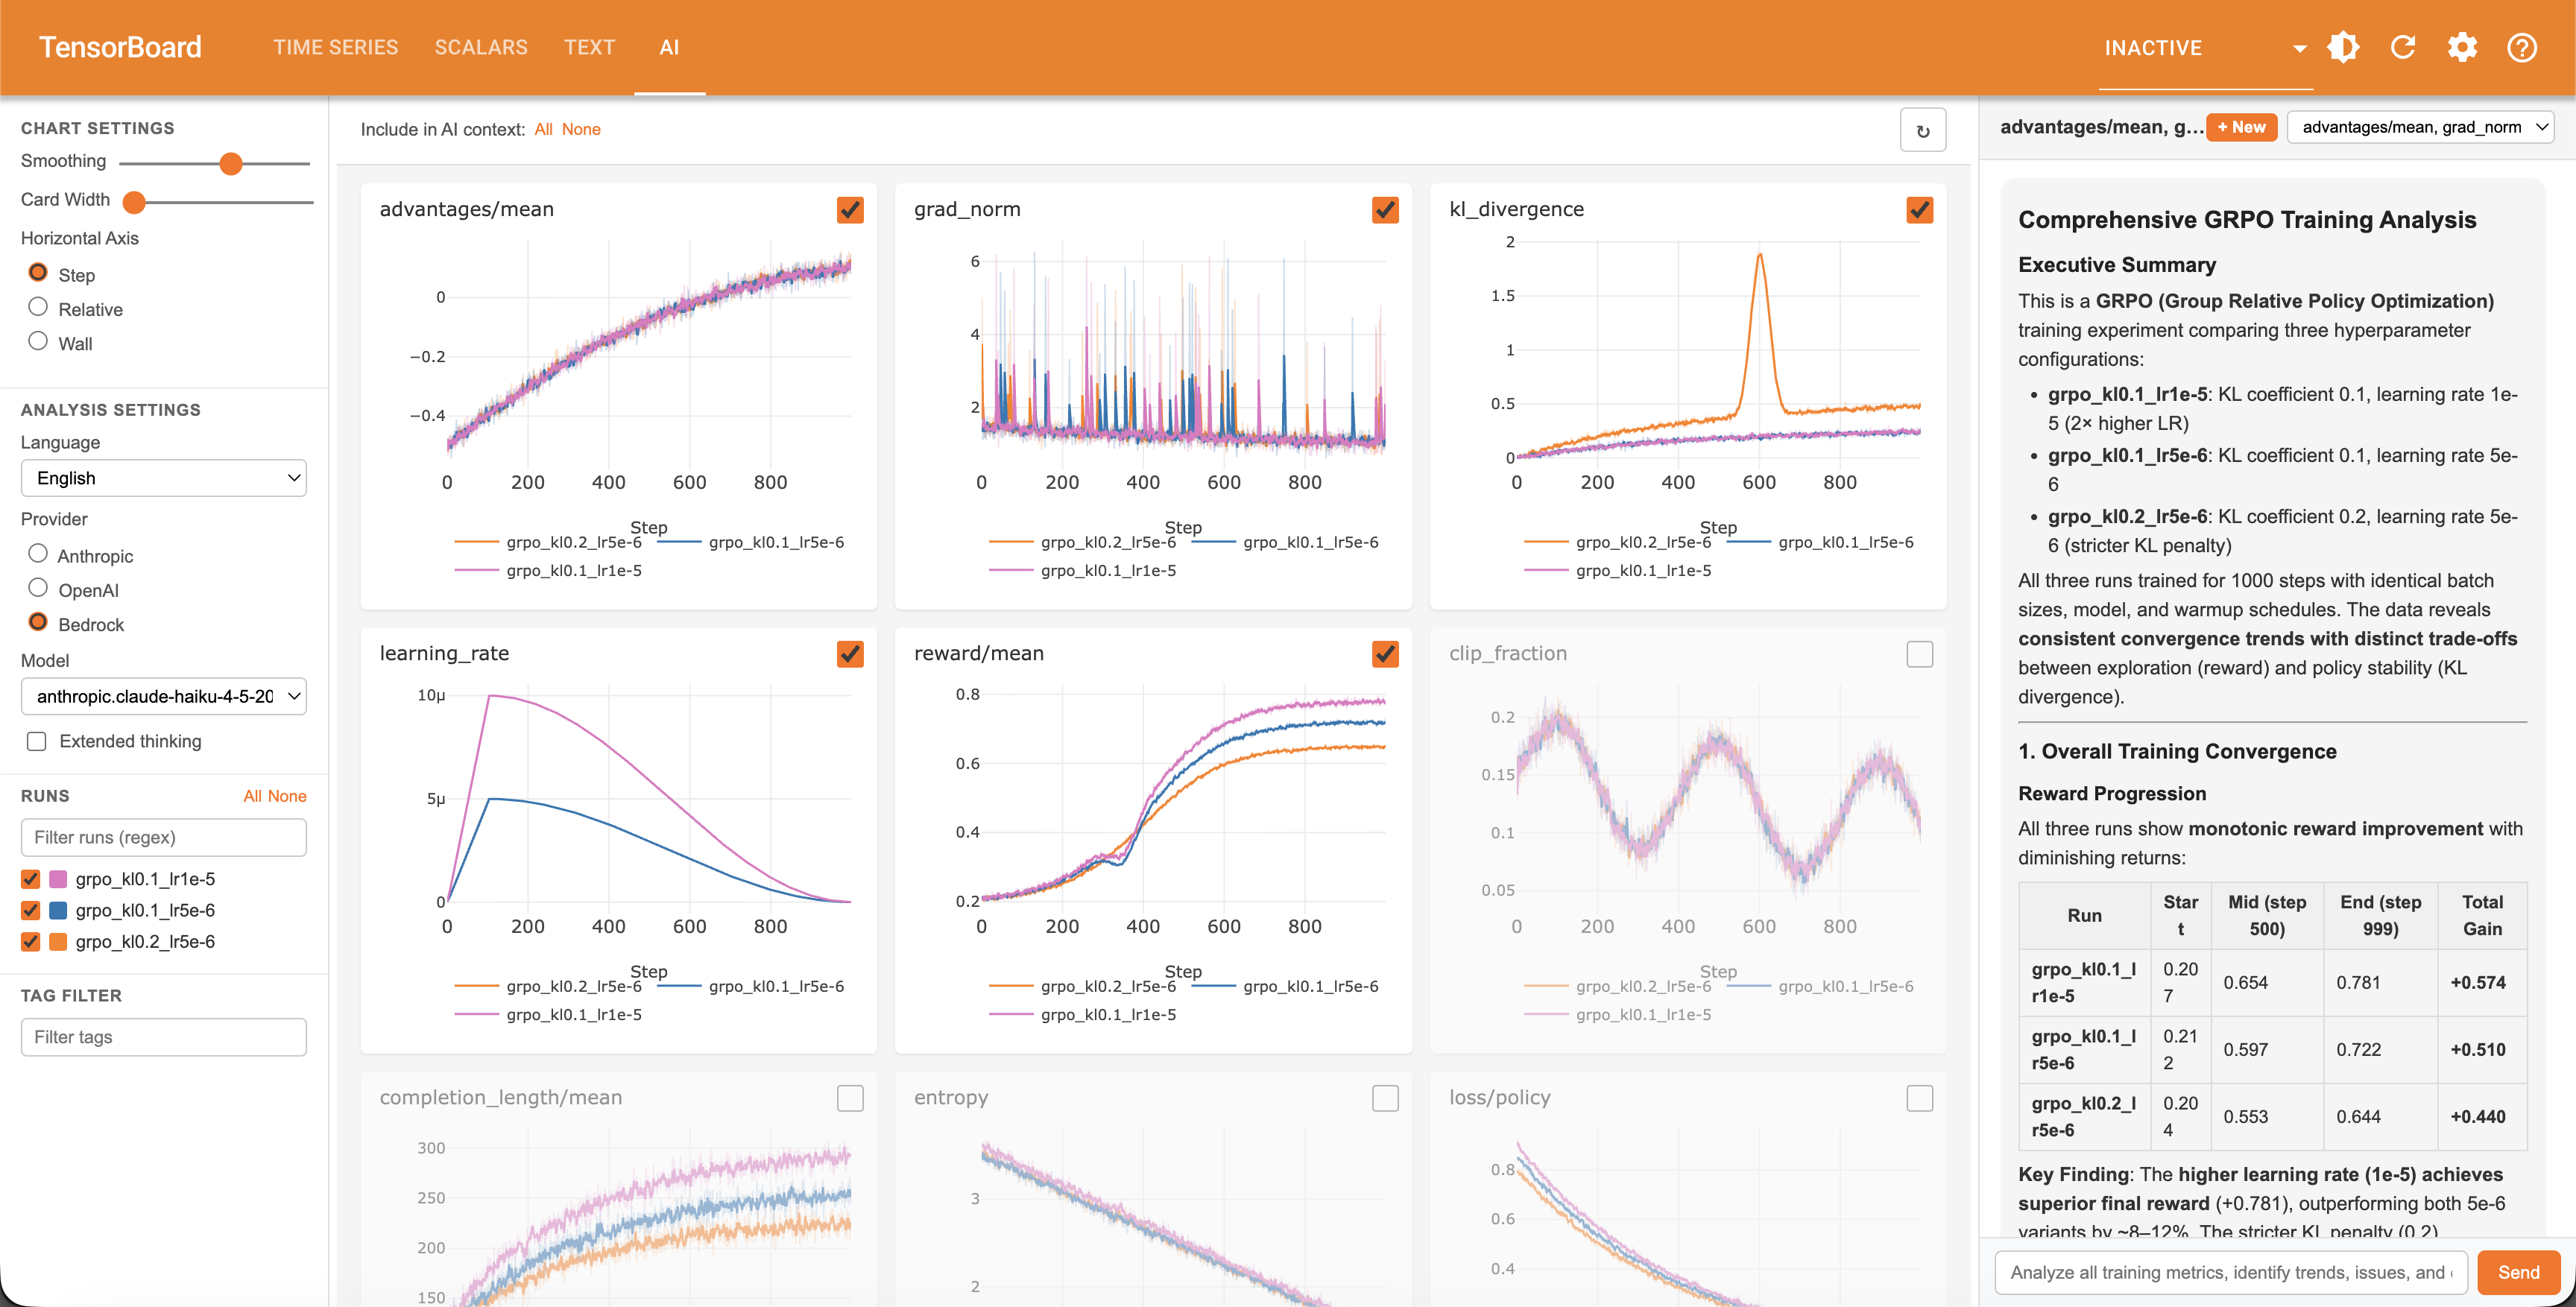2576x1307 pixels.
Task: Send the analysis prompt
Action: click(2518, 1272)
